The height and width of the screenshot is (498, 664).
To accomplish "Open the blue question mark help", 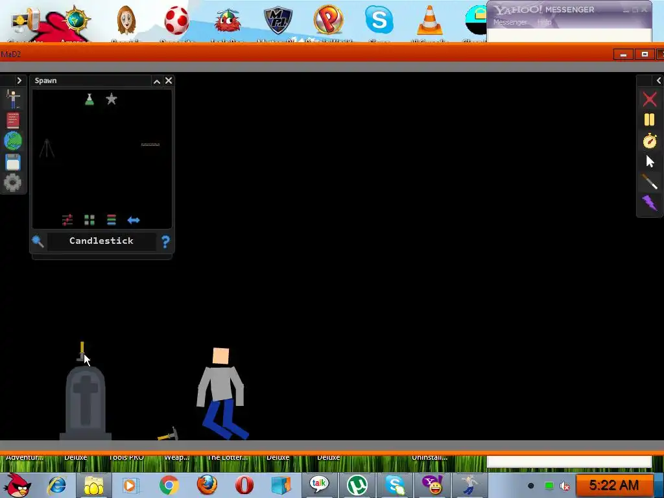I will click(x=165, y=241).
